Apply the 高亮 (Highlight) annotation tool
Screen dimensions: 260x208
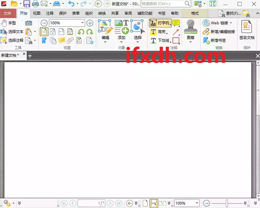[x=158, y=32]
